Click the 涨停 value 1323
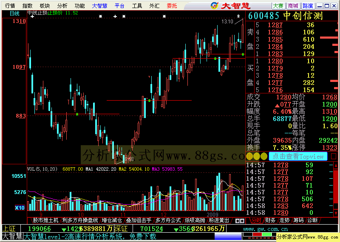Image resolution: width=340 pixels, height=242 pixels. tap(330, 148)
